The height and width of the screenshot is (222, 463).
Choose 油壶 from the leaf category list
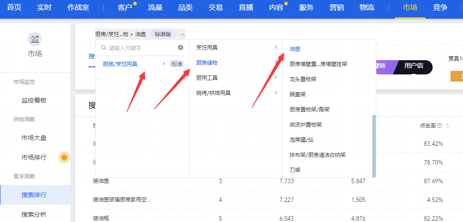295,49
